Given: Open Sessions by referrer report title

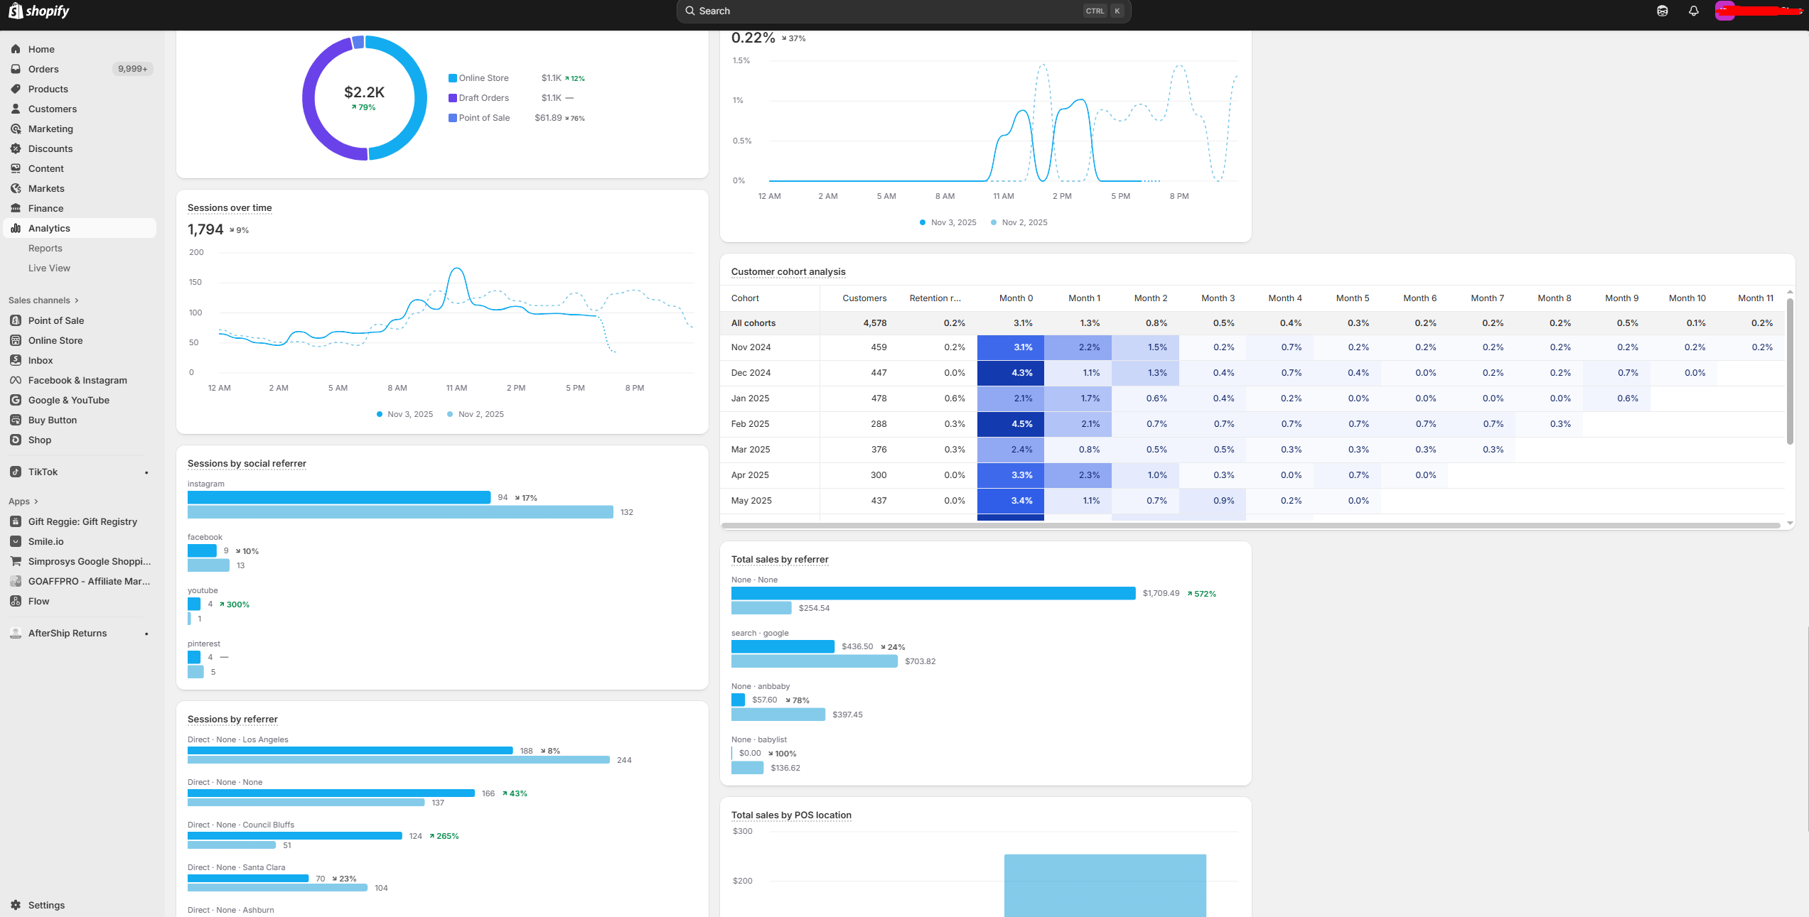Looking at the screenshot, I should (232, 719).
